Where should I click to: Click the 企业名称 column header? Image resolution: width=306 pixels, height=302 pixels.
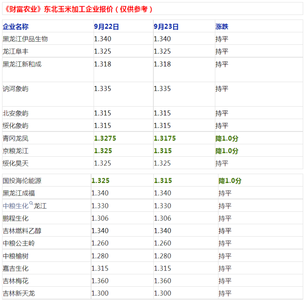(16, 26)
